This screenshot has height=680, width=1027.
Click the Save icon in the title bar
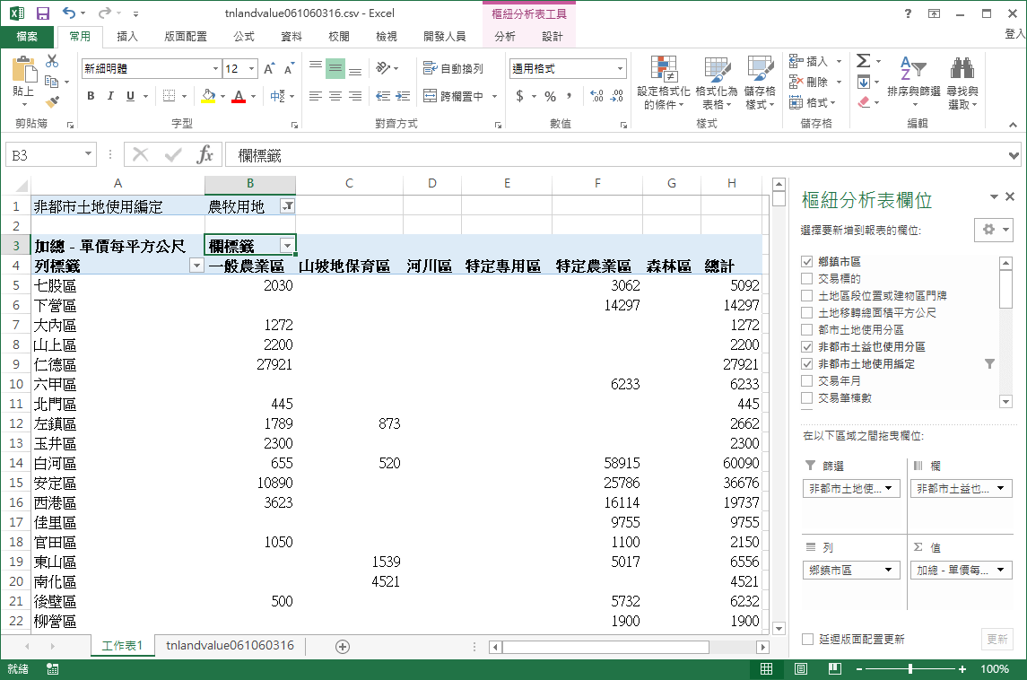pos(42,13)
